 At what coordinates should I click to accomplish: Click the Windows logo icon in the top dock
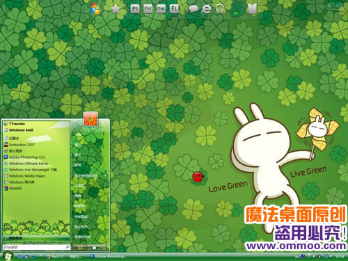tap(95, 8)
